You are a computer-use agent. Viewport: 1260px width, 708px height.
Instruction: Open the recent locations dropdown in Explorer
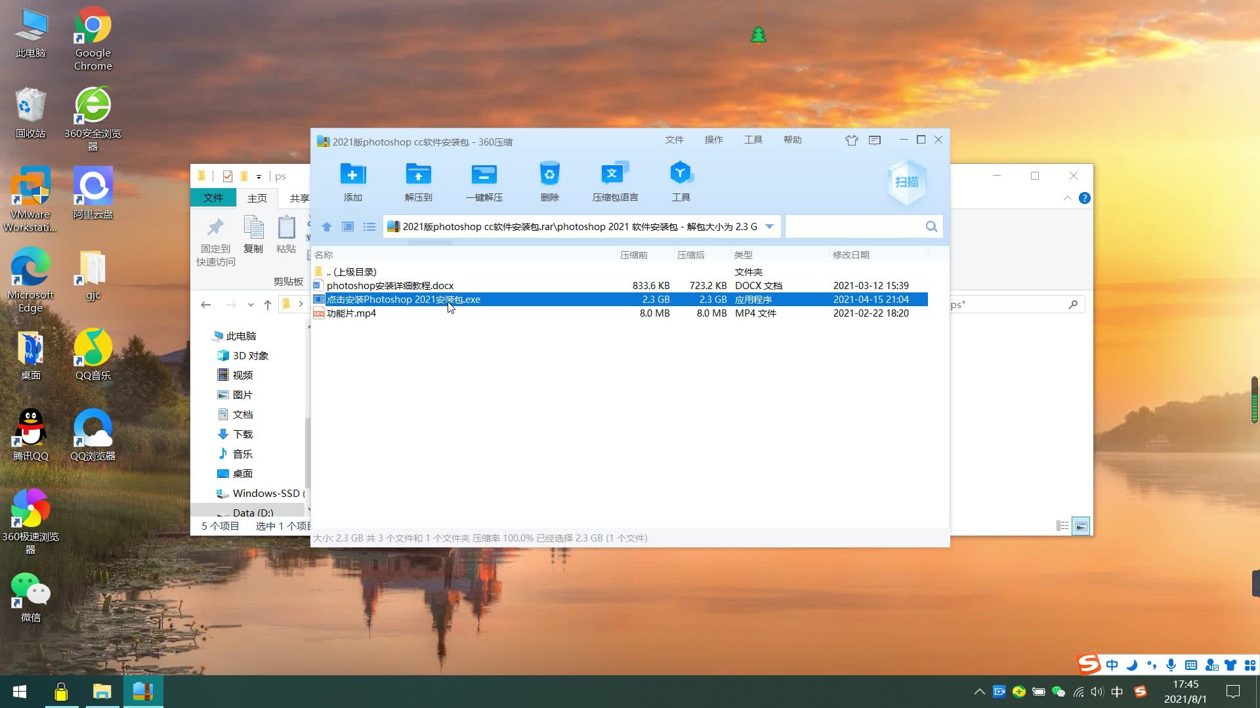[251, 305]
